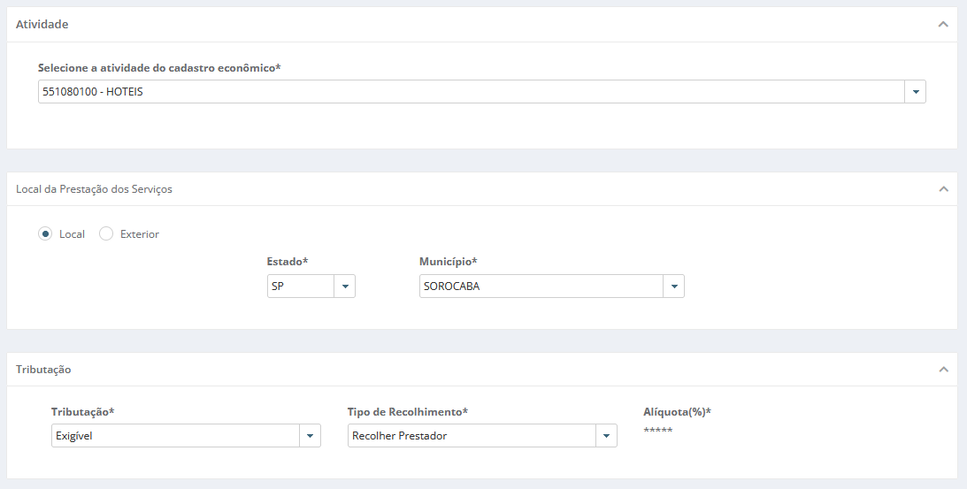Collapse the Atividade panel chevron

pos(943,24)
